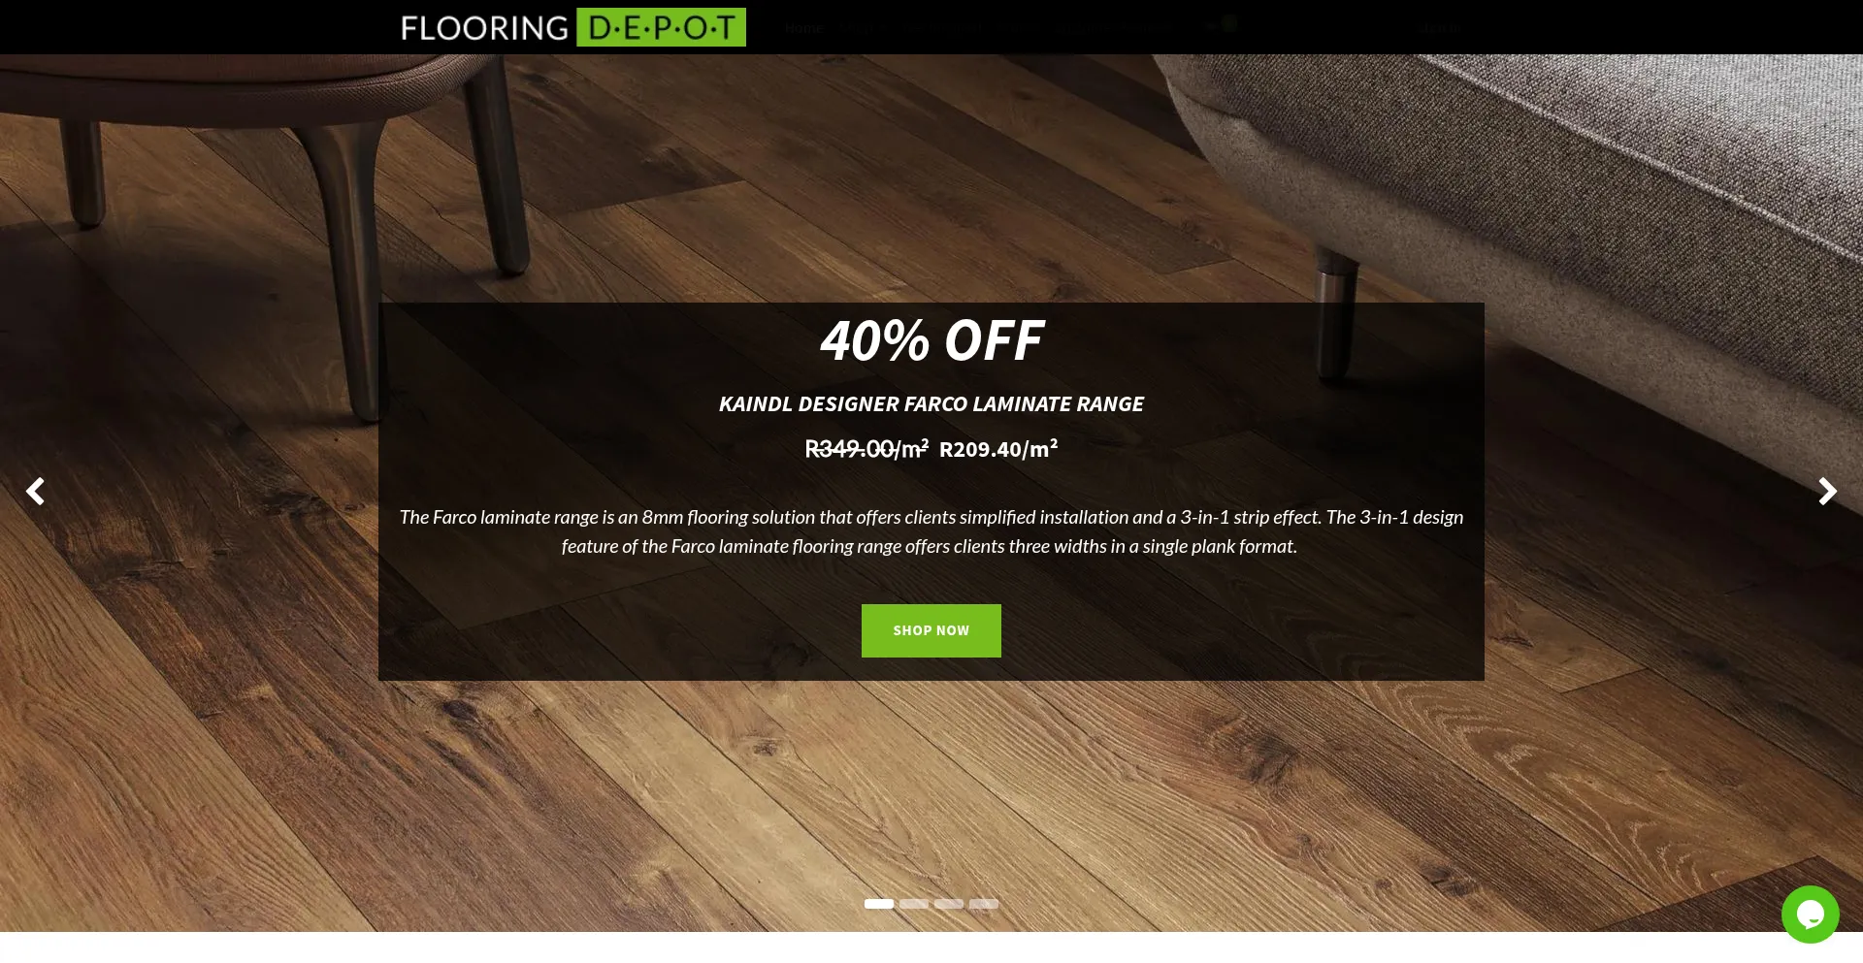Click the green D·E·P·O·T logo badge
The width and height of the screenshot is (1863, 963).
661,27
